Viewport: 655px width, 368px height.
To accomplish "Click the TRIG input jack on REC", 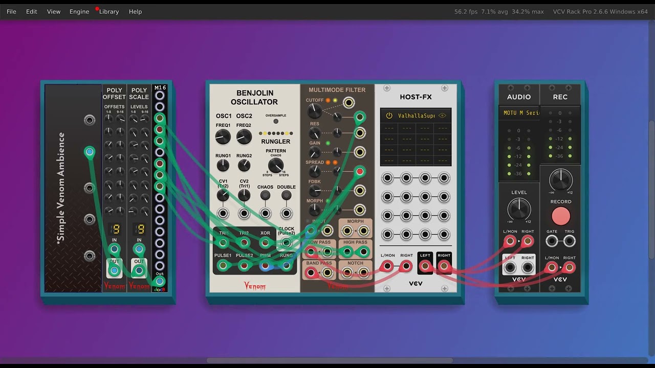I will pos(570,241).
